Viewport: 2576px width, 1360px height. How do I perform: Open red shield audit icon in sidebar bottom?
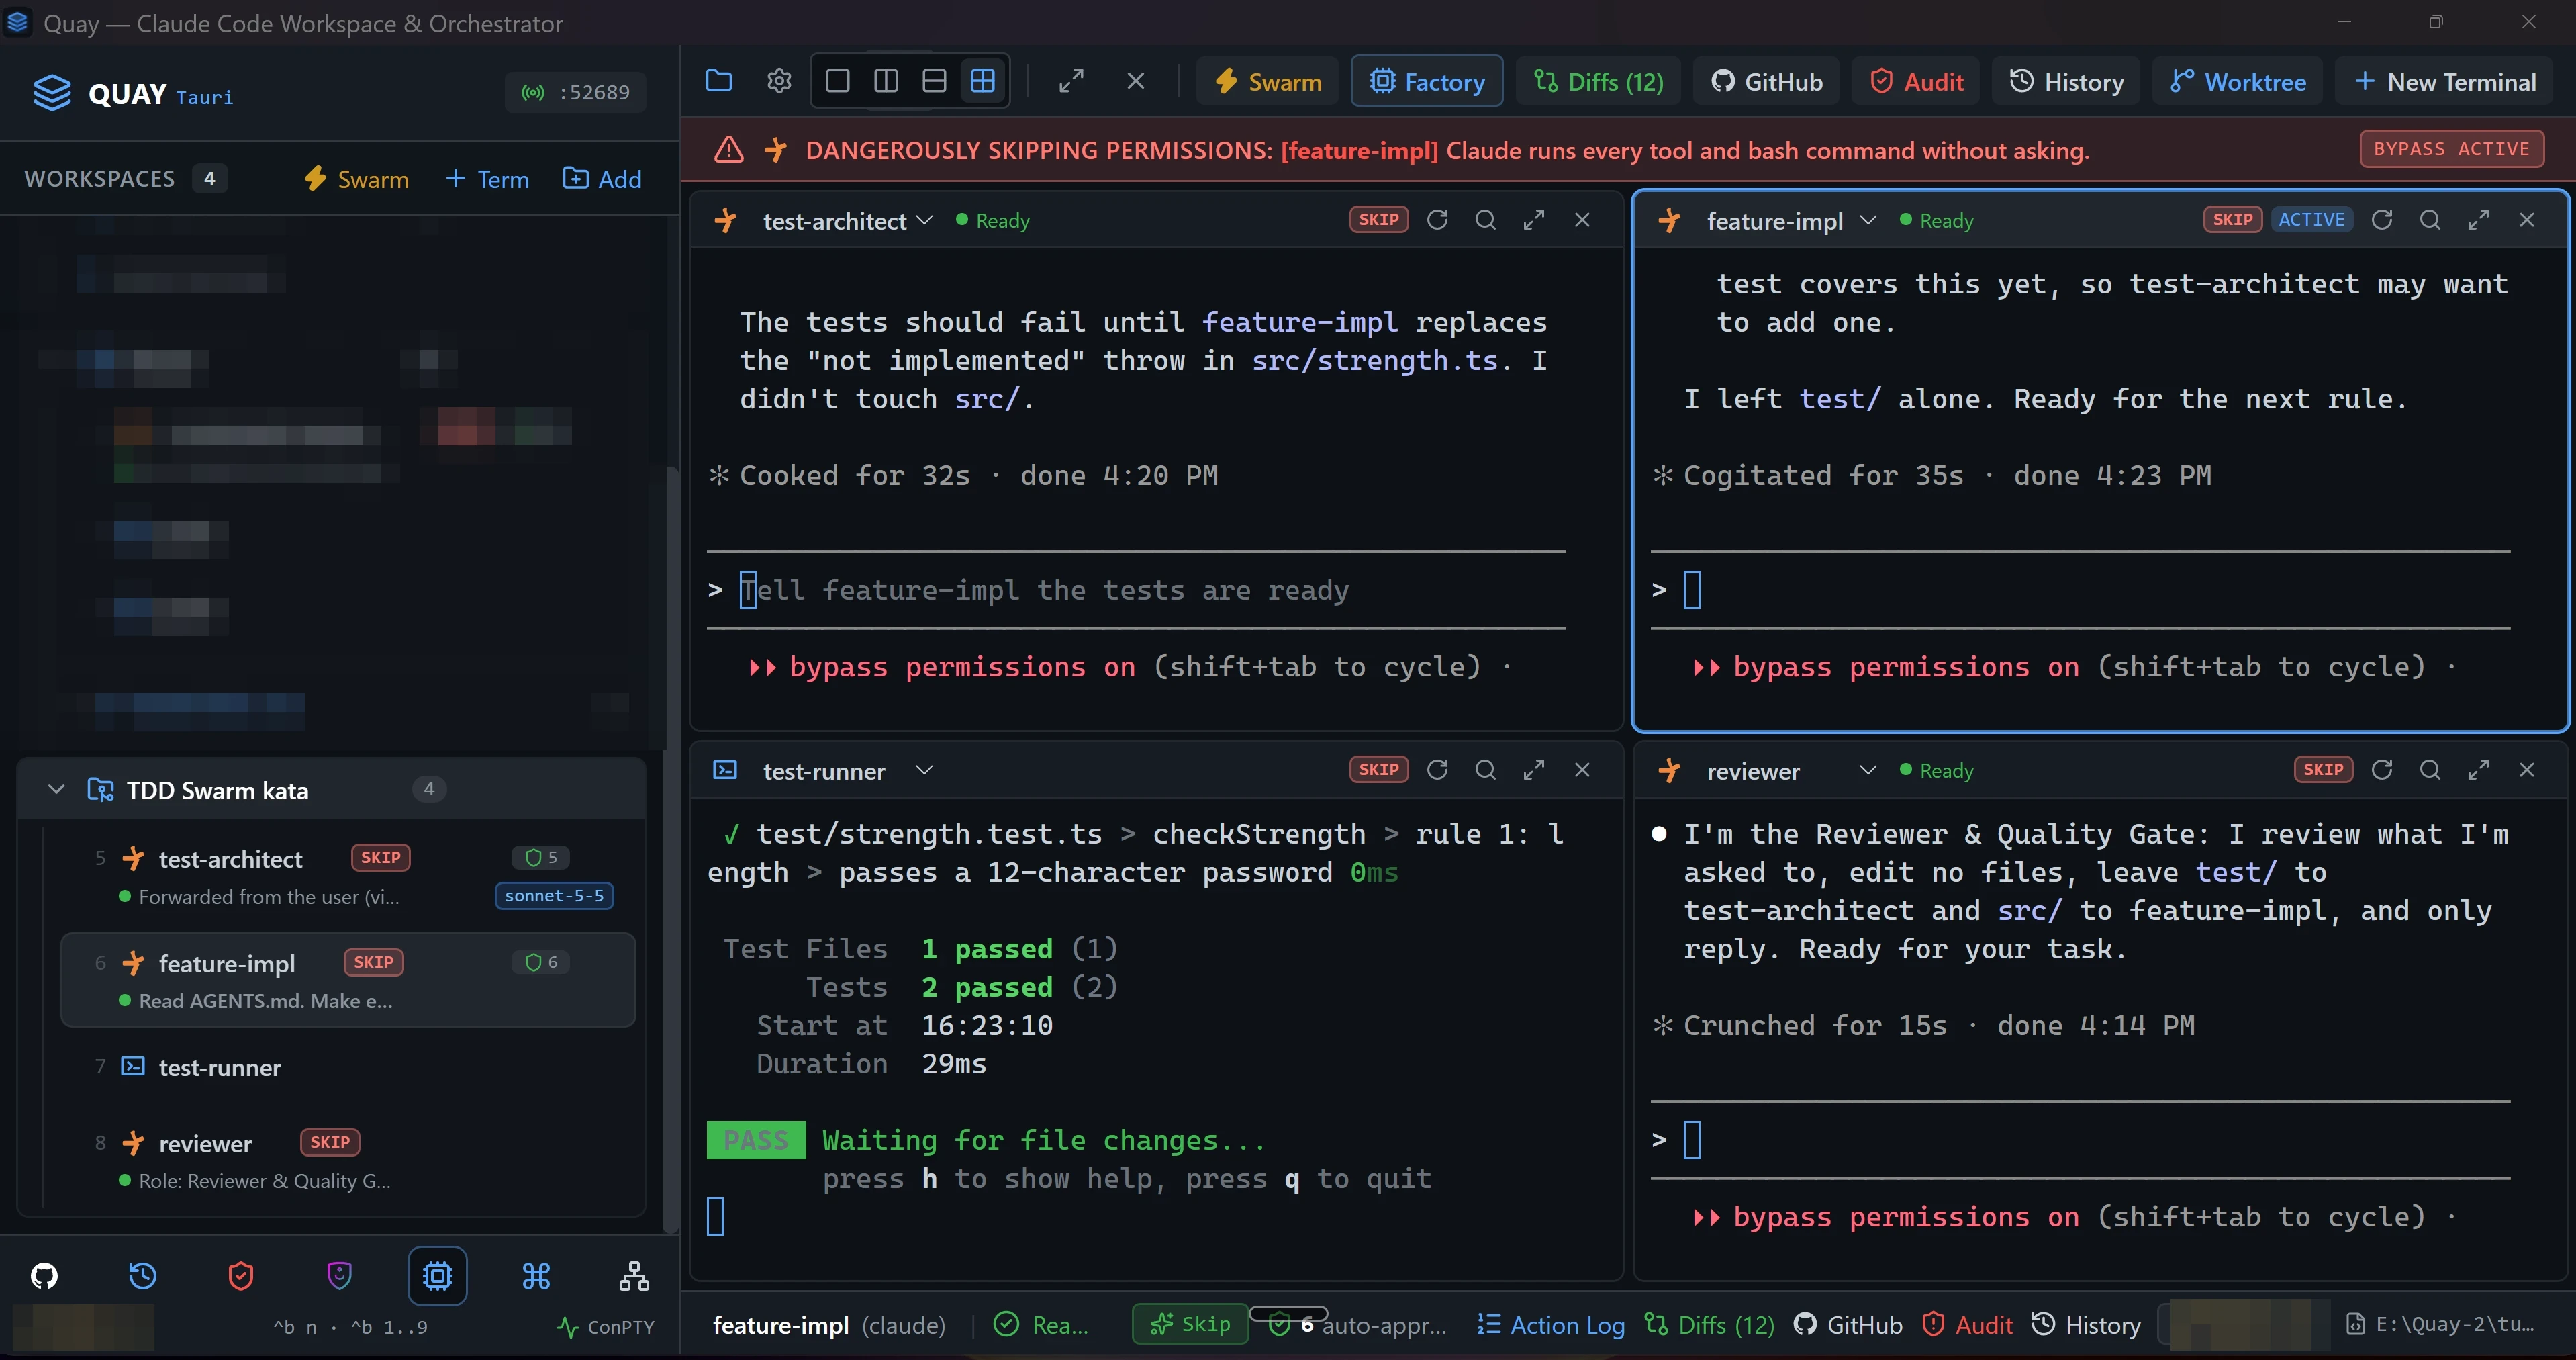point(241,1276)
